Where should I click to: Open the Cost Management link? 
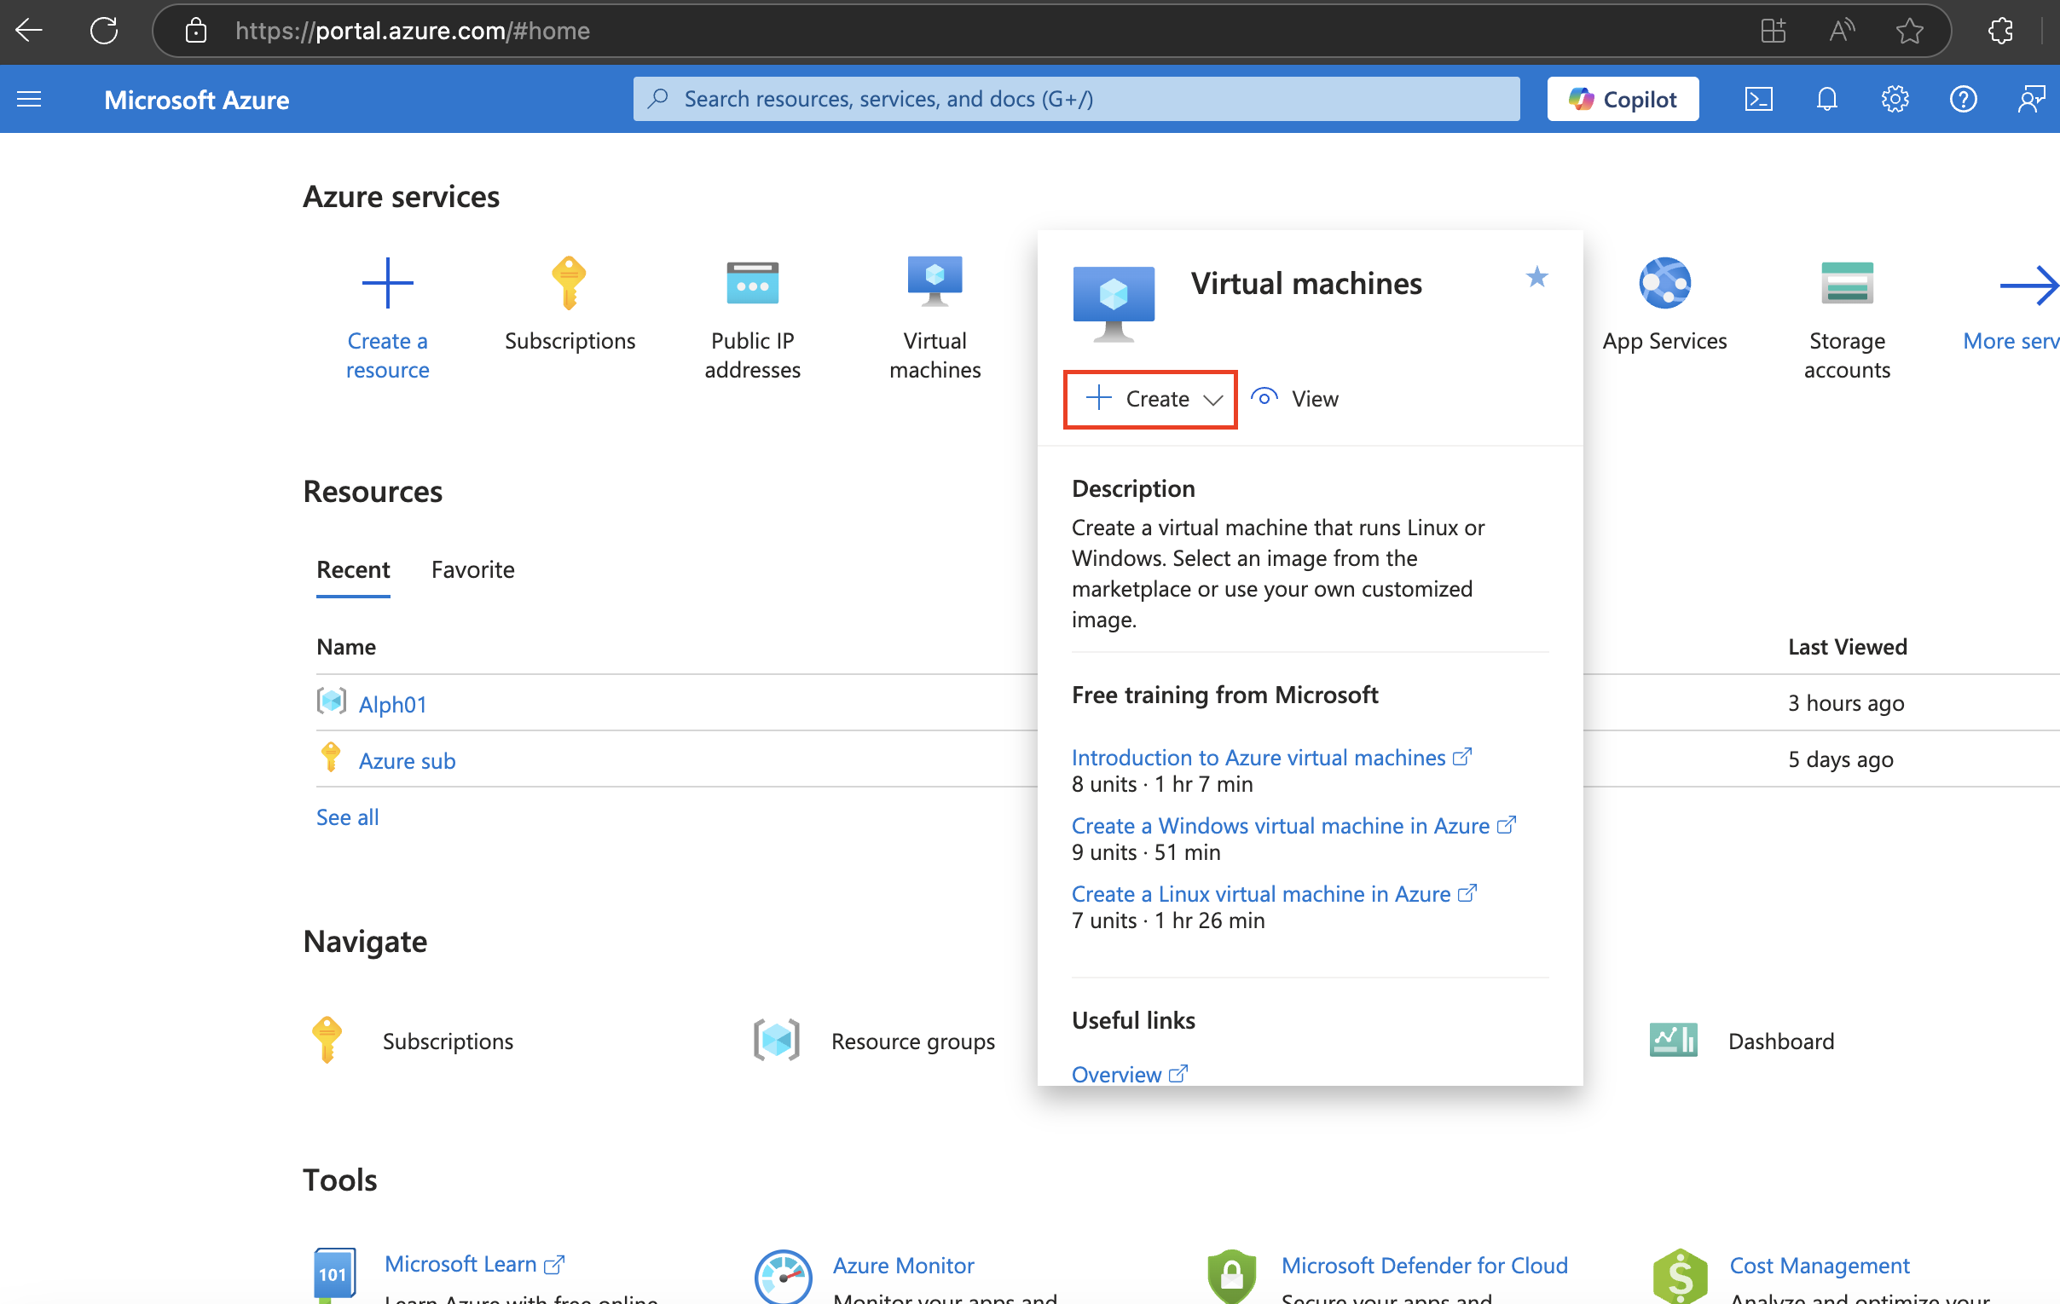click(1820, 1265)
